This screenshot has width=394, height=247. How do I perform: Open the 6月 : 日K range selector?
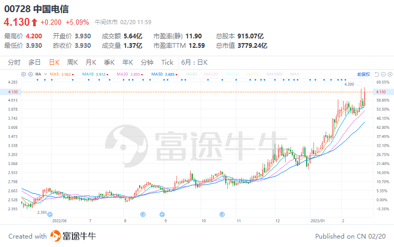coord(194,63)
